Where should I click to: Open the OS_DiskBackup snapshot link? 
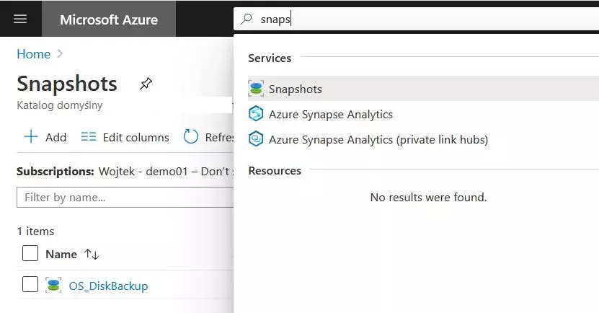coord(108,286)
